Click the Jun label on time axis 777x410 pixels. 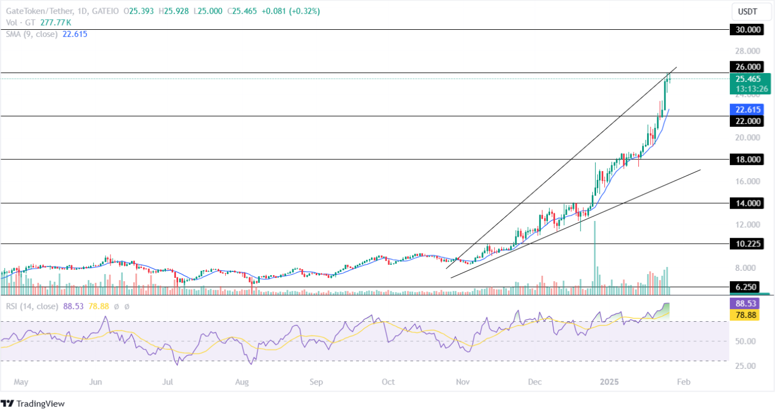click(x=96, y=382)
